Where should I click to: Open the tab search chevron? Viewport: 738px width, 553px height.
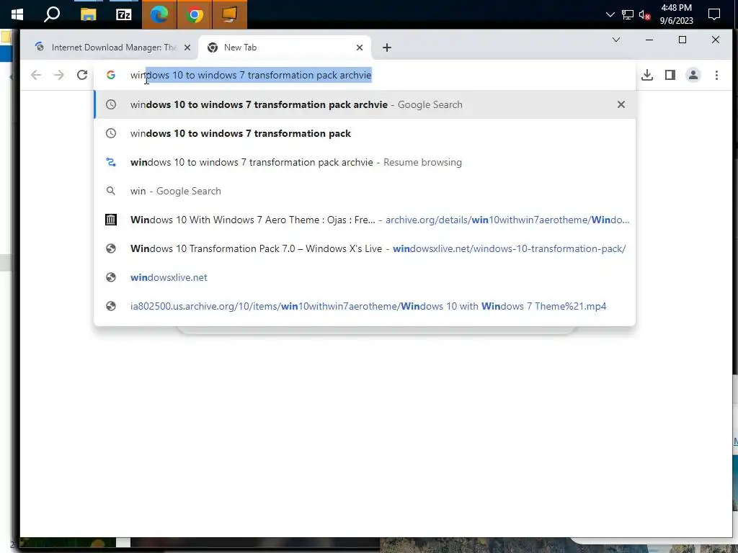point(615,40)
